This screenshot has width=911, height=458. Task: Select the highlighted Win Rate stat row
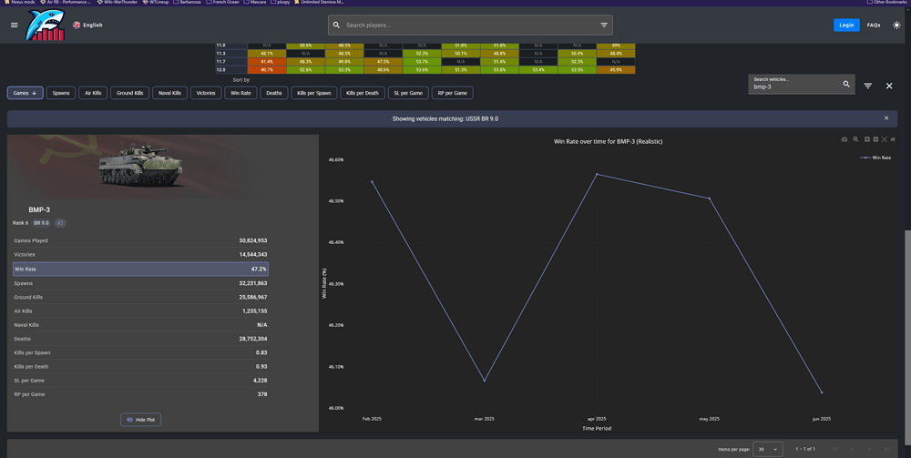(140, 270)
